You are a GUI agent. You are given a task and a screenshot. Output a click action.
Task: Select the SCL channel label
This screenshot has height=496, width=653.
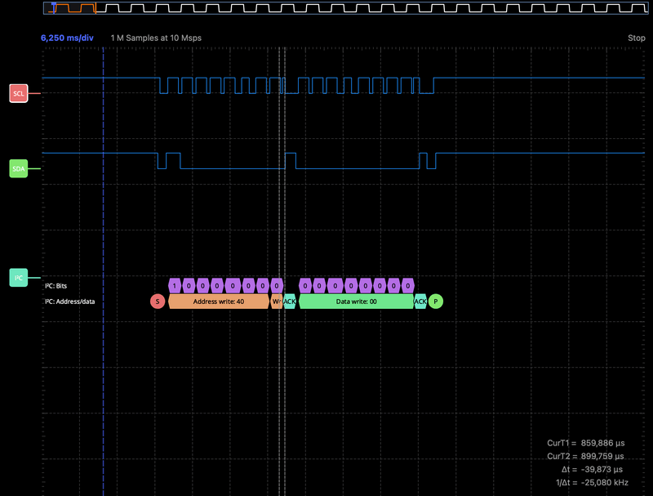pyautogui.click(x=19, y=93)
